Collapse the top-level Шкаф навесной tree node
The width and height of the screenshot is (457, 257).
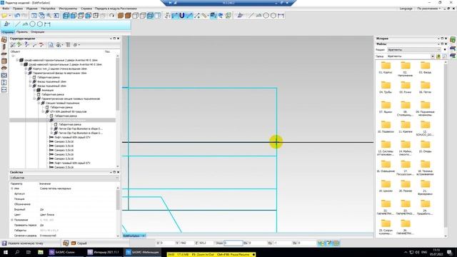(x=17, y=60)
